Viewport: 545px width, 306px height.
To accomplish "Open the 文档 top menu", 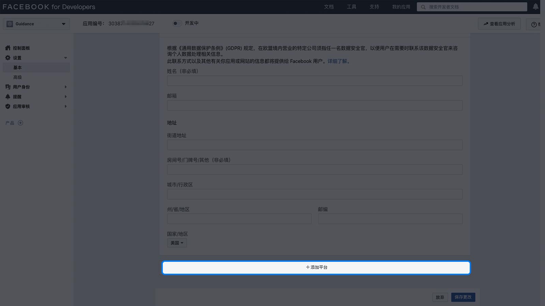I will click(x=329, y=7).
